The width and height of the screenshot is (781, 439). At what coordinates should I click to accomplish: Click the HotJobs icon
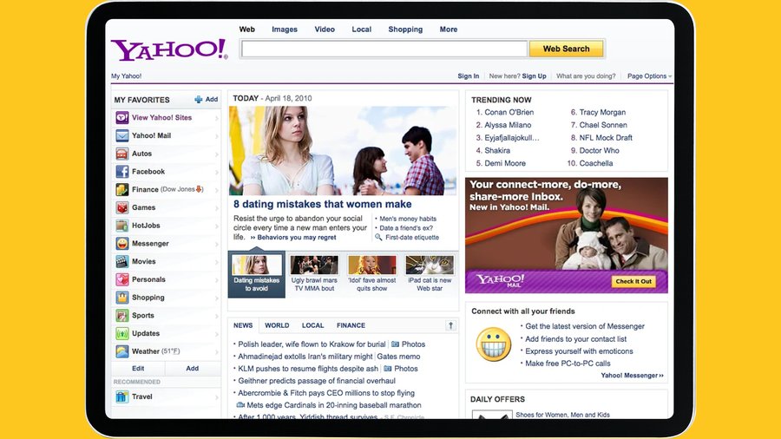122,226
